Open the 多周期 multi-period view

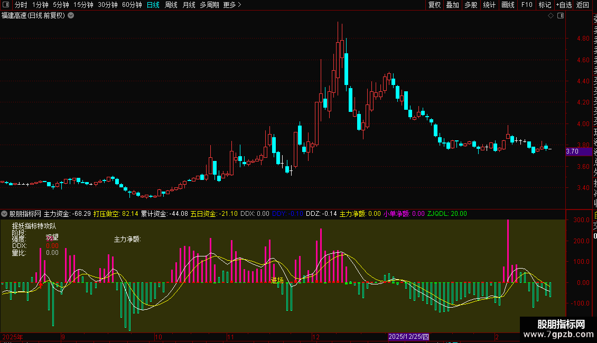pyautogui.click(x=209, y=5)
